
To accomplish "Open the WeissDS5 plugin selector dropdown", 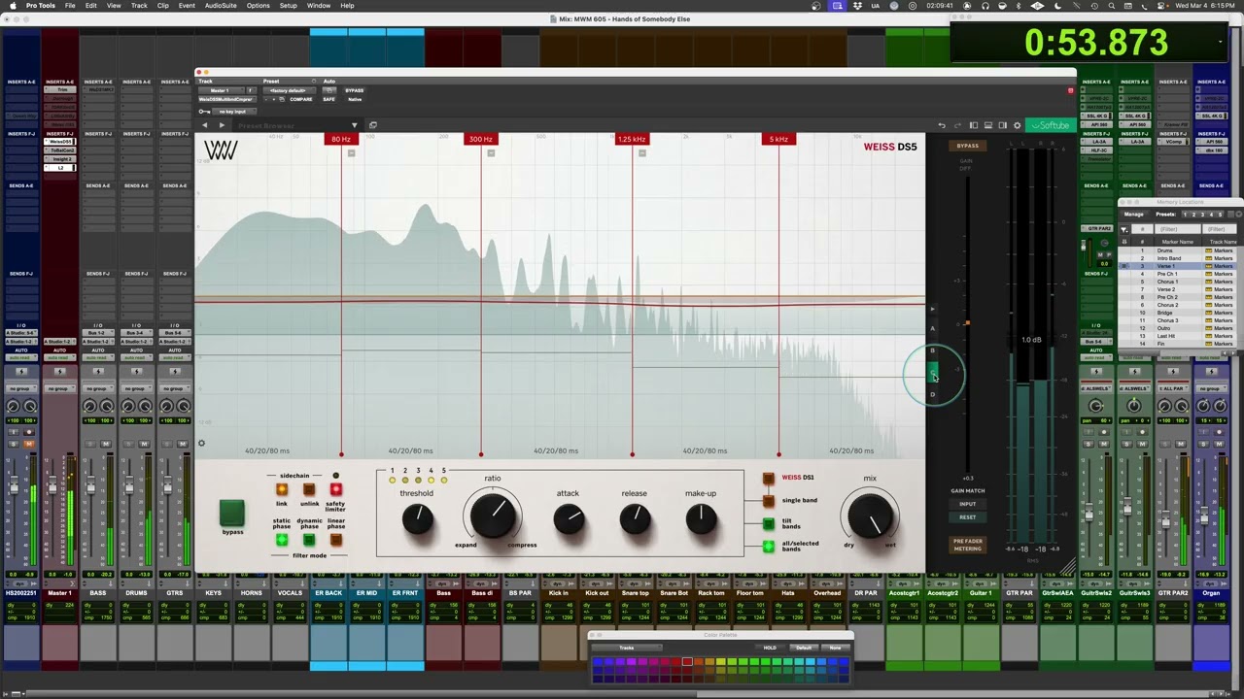I will point(227,99).
